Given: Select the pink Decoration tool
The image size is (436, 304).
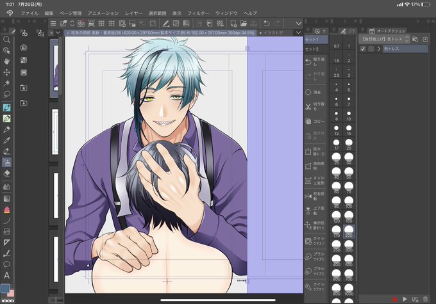Looking at the screenshot, I should point(6,210).
